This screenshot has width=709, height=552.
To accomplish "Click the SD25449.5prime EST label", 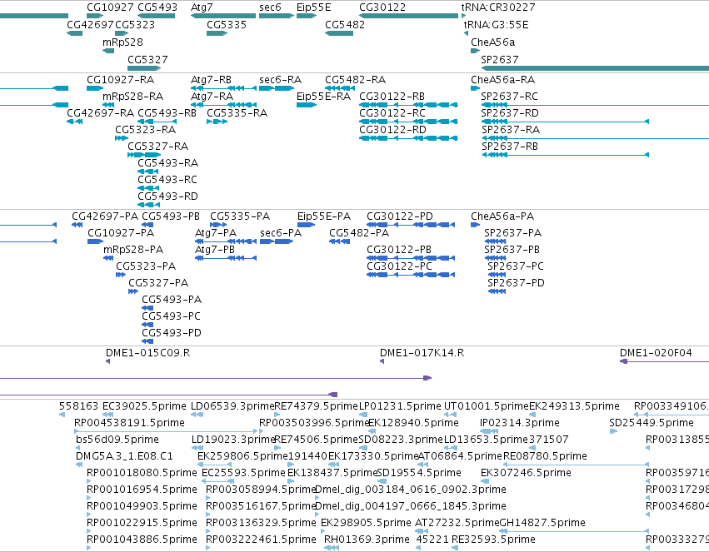I will 652,423.
